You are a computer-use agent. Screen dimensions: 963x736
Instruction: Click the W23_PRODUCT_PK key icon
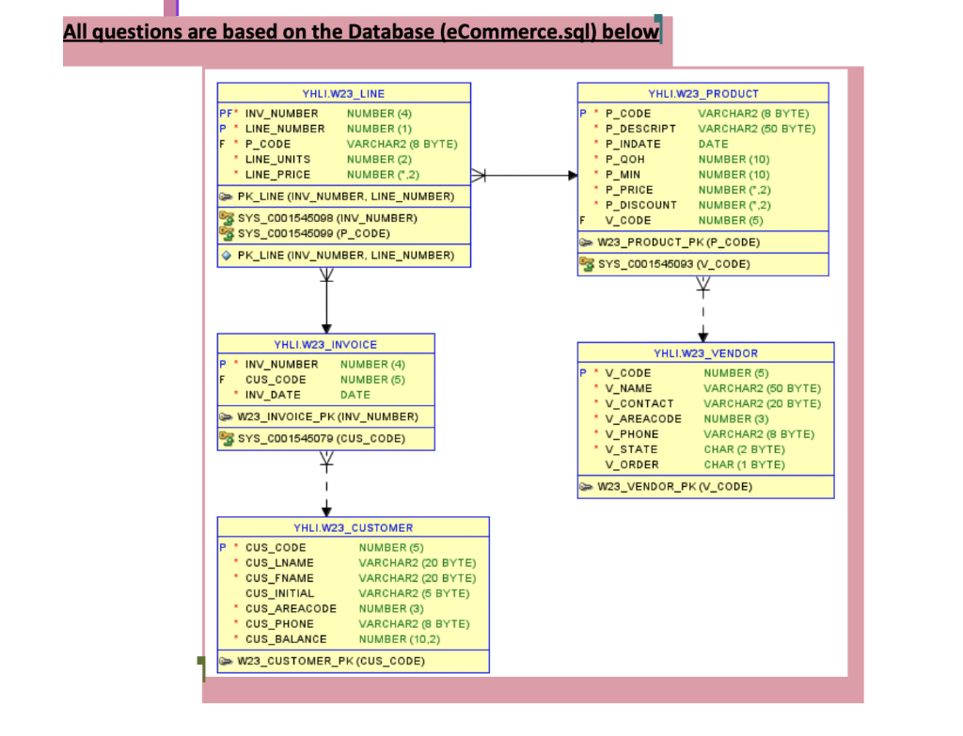(x=585, y=242)
